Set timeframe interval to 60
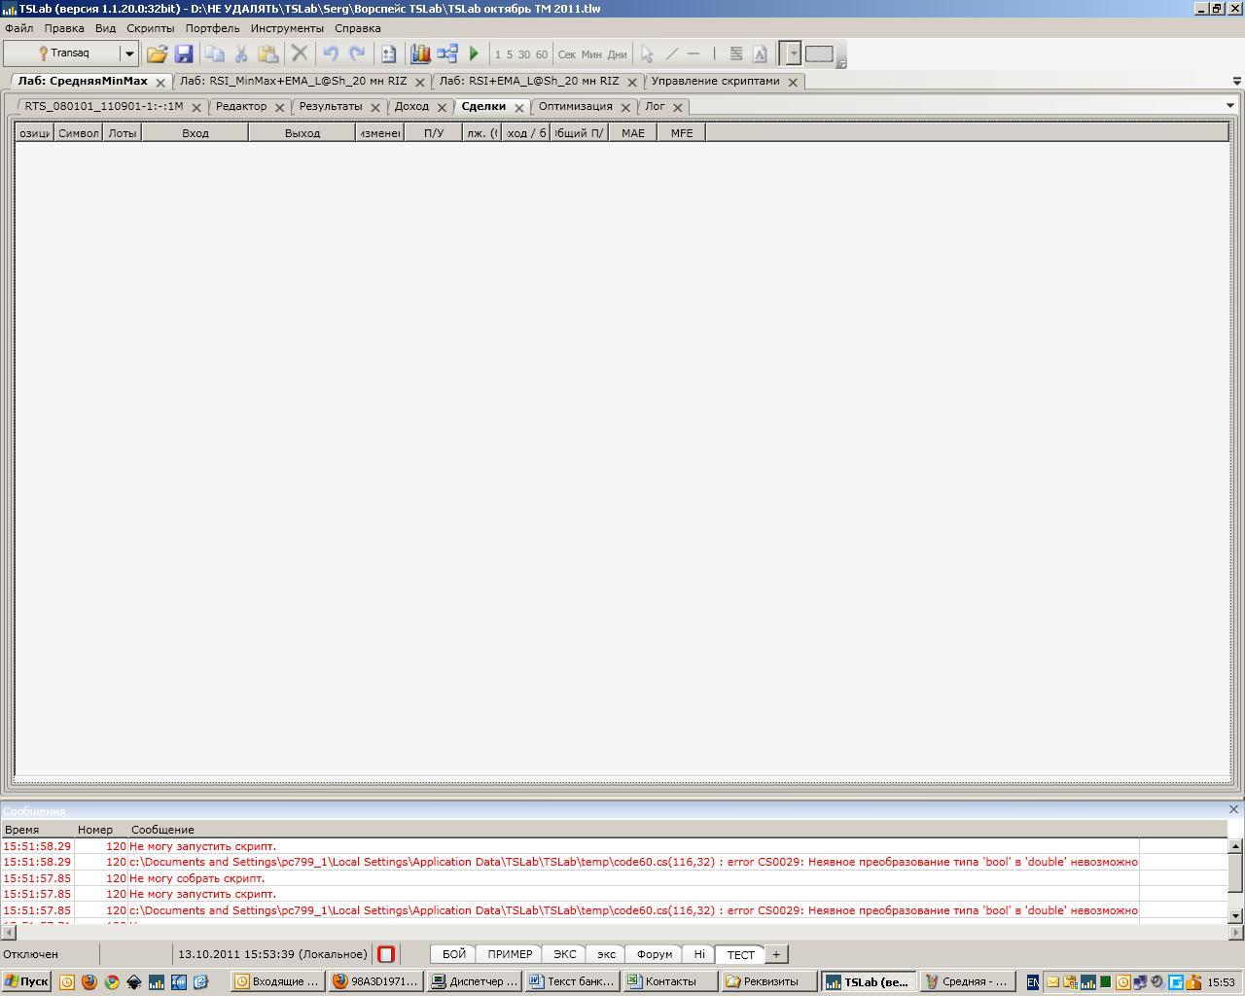This screenshot has width=1245, height=996. point(542,54)
